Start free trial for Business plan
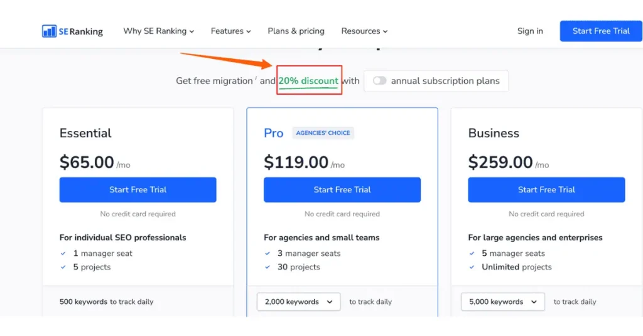 tap(546, 189)
